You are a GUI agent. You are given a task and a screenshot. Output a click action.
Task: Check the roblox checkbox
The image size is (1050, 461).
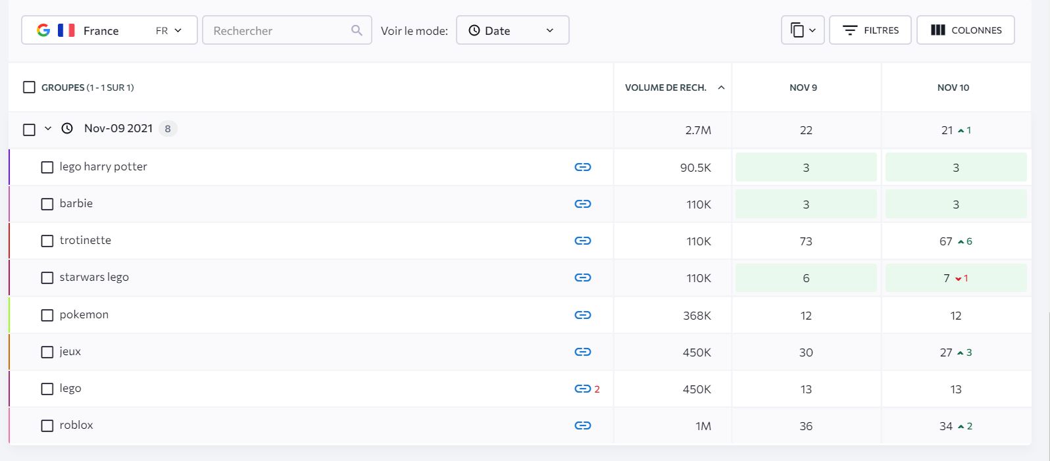[x=47, y=425]
